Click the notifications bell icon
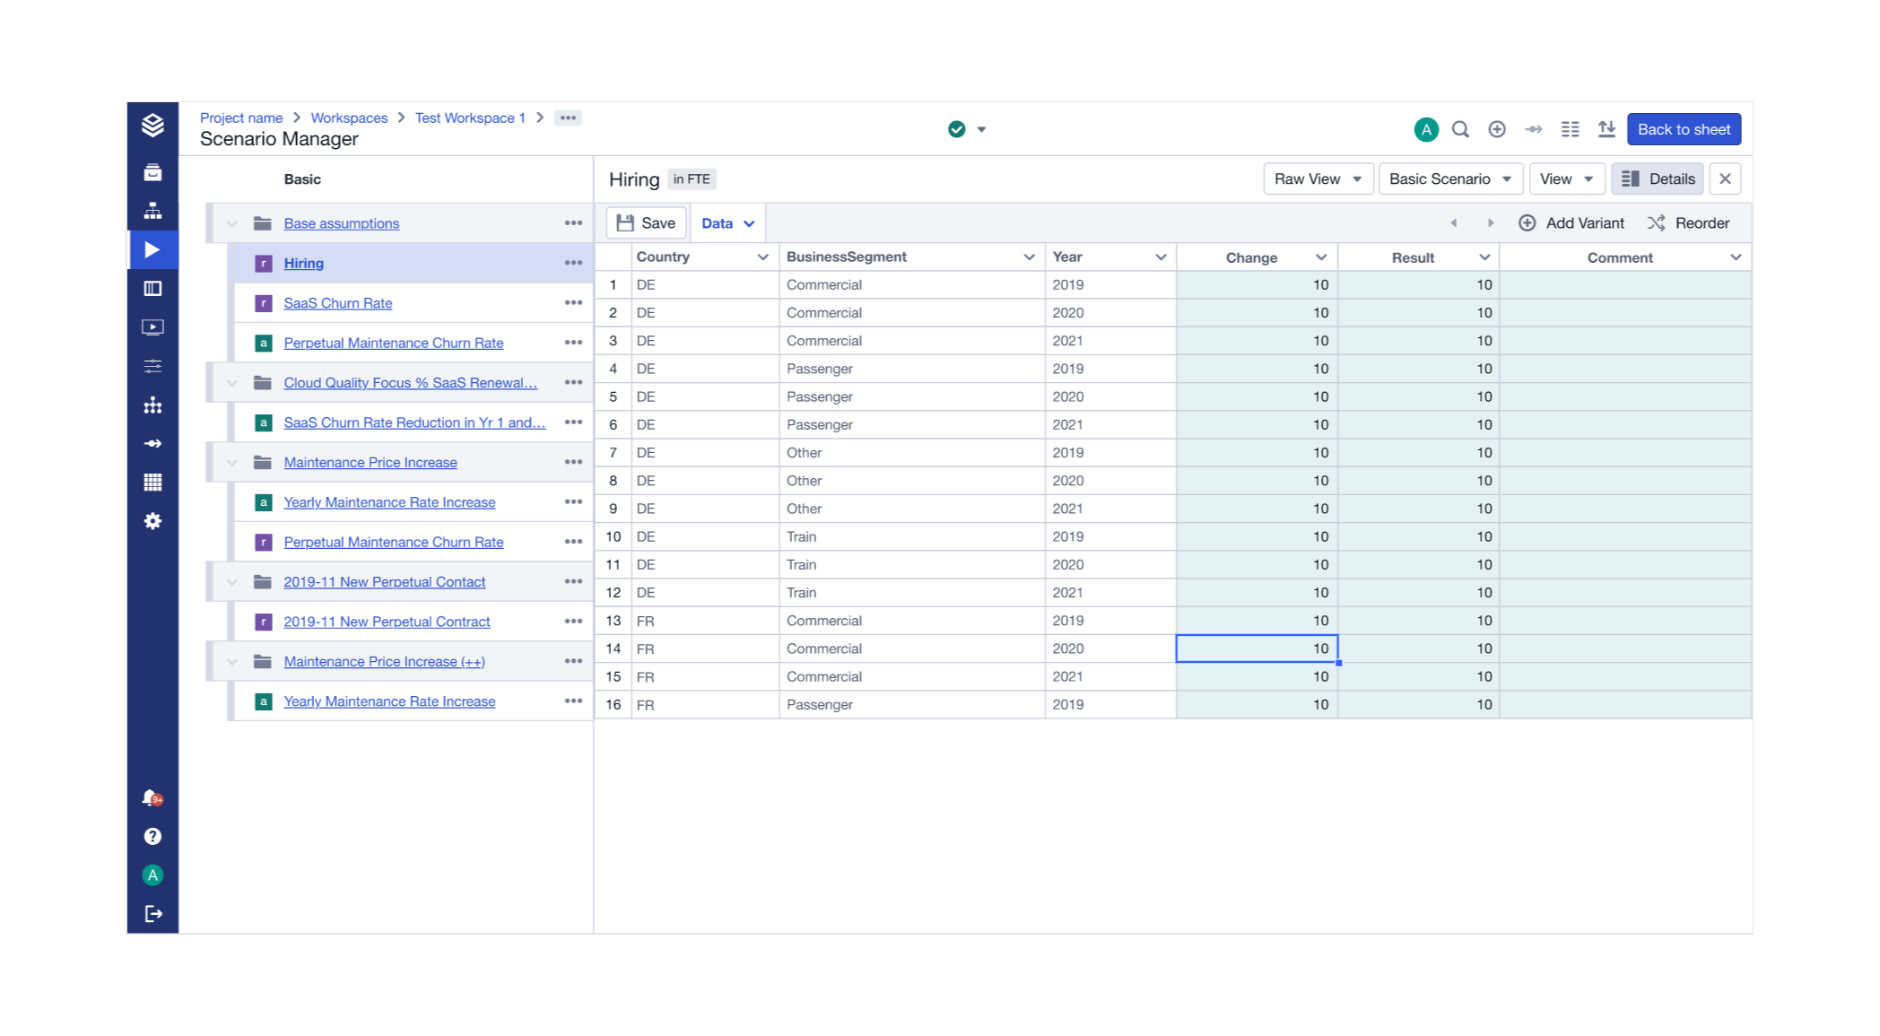 click(152, 797)
